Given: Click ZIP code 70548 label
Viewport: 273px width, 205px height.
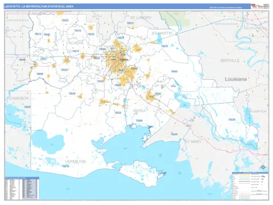Looking at the screenshot, I should tap(72, 93).
